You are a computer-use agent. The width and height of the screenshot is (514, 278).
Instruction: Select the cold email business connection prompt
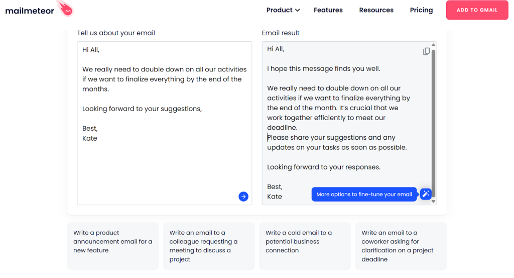pos(305,246)
